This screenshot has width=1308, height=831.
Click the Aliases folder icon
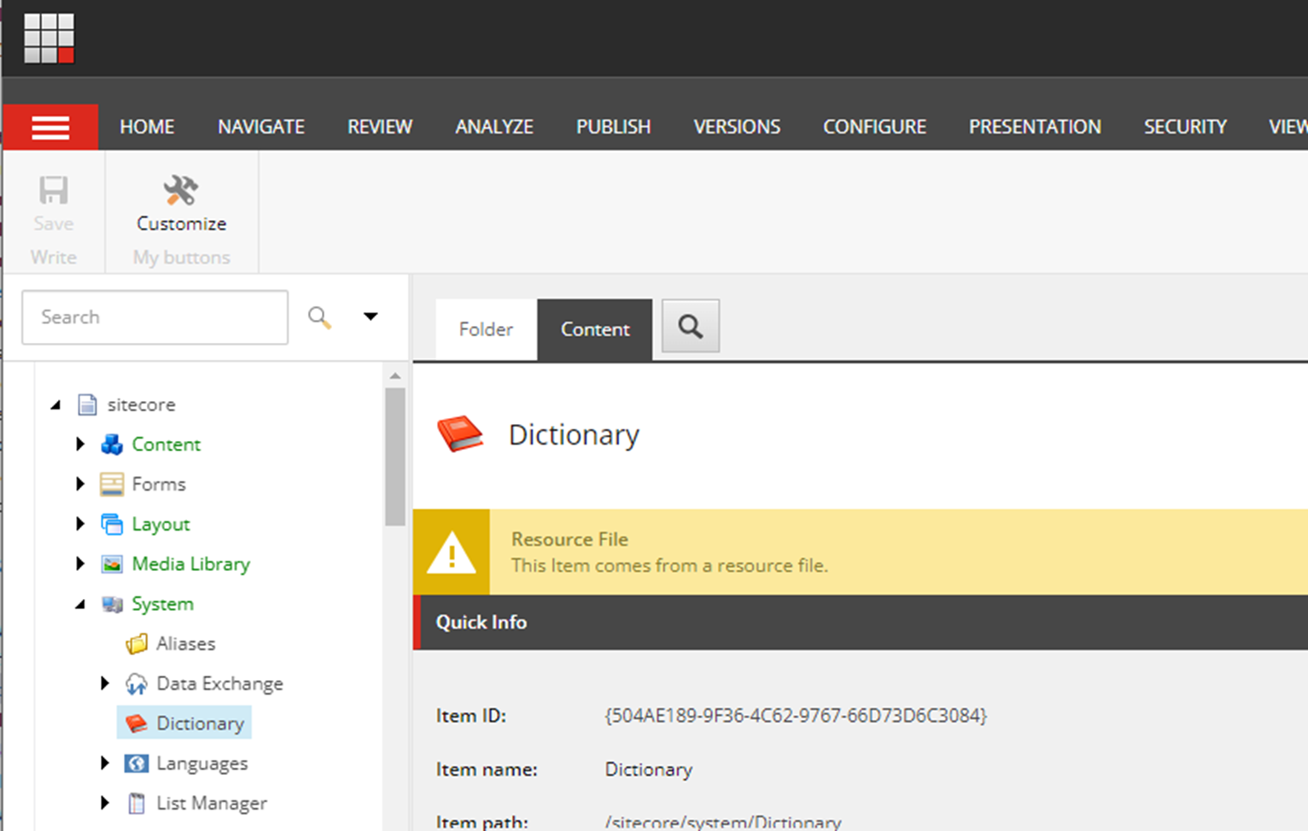137,644
